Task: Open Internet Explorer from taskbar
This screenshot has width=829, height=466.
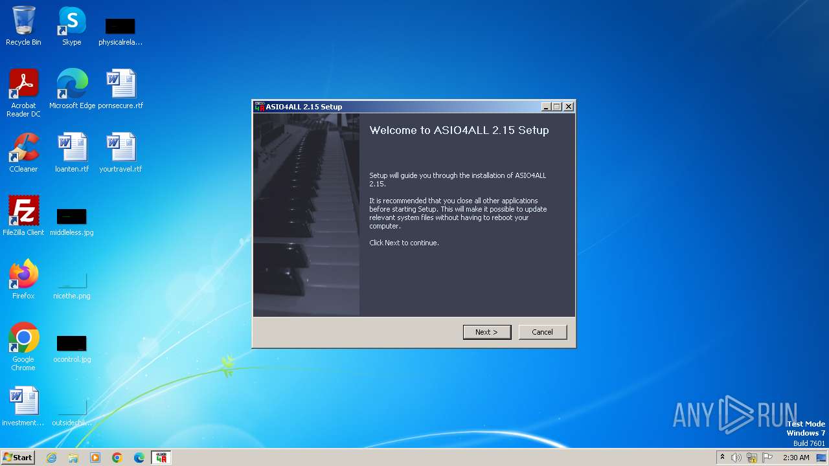Action: [x=51, y=458]
